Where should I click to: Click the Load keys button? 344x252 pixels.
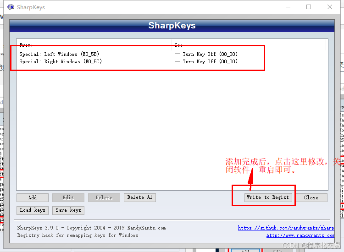33,210
